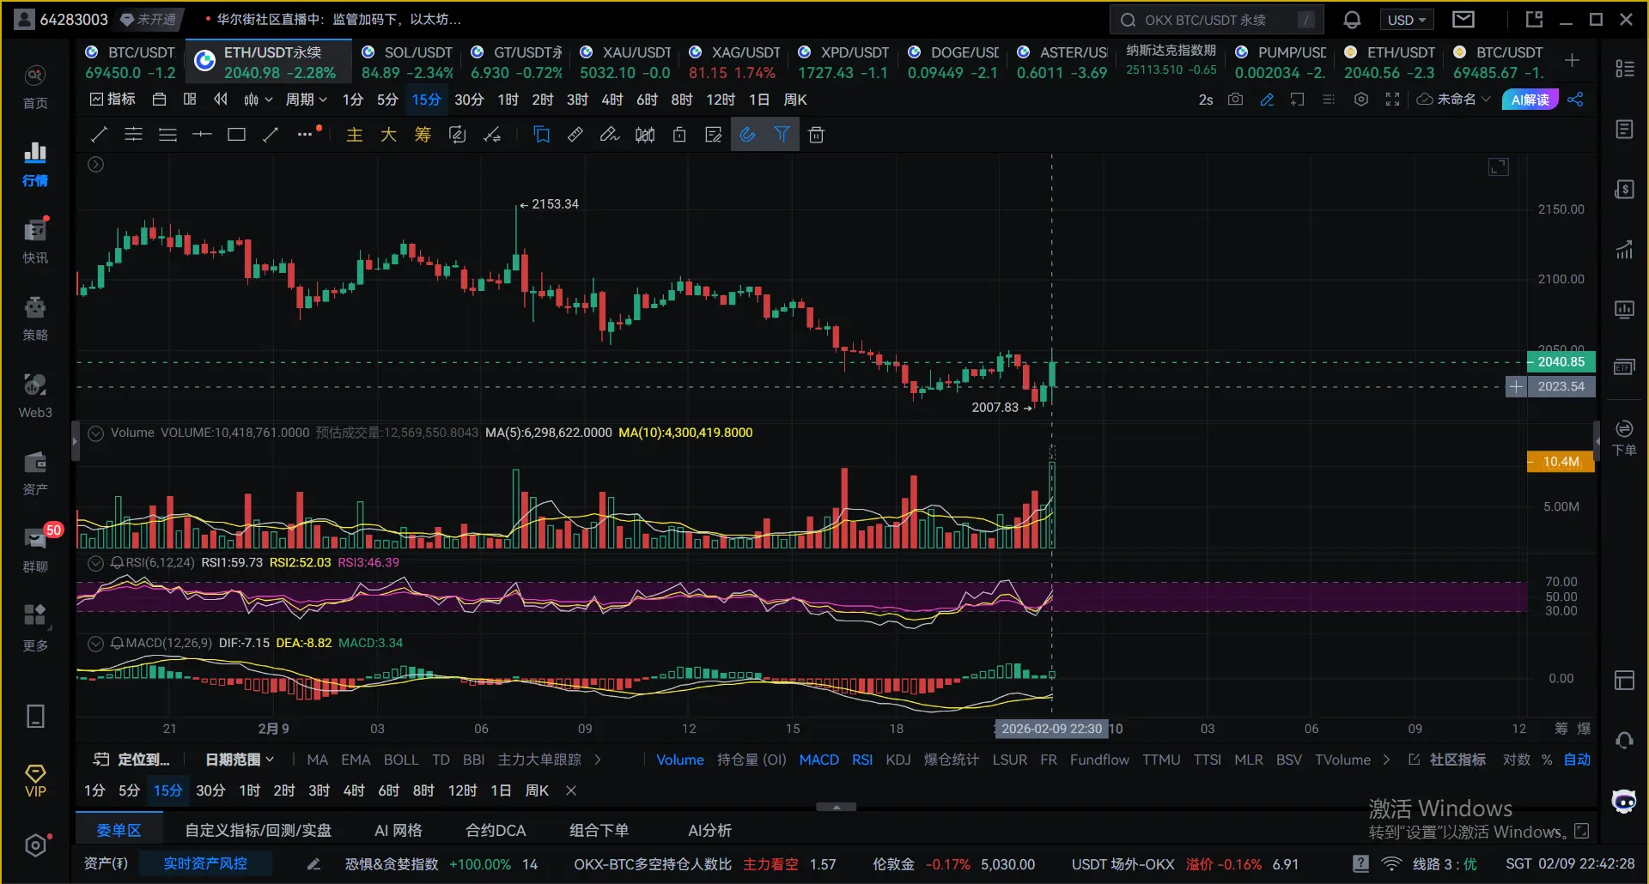Open the 自定义指标/回测/实盘 tab

pos(259,830)
